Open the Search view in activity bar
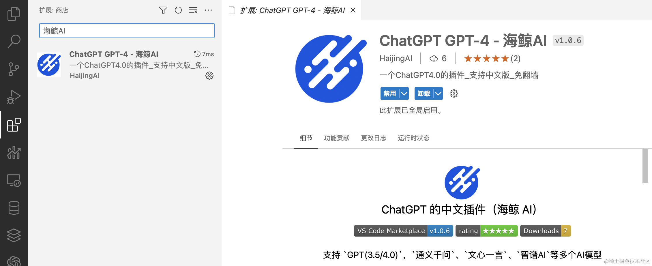This screenshot has width=652, height=266. 14,41
